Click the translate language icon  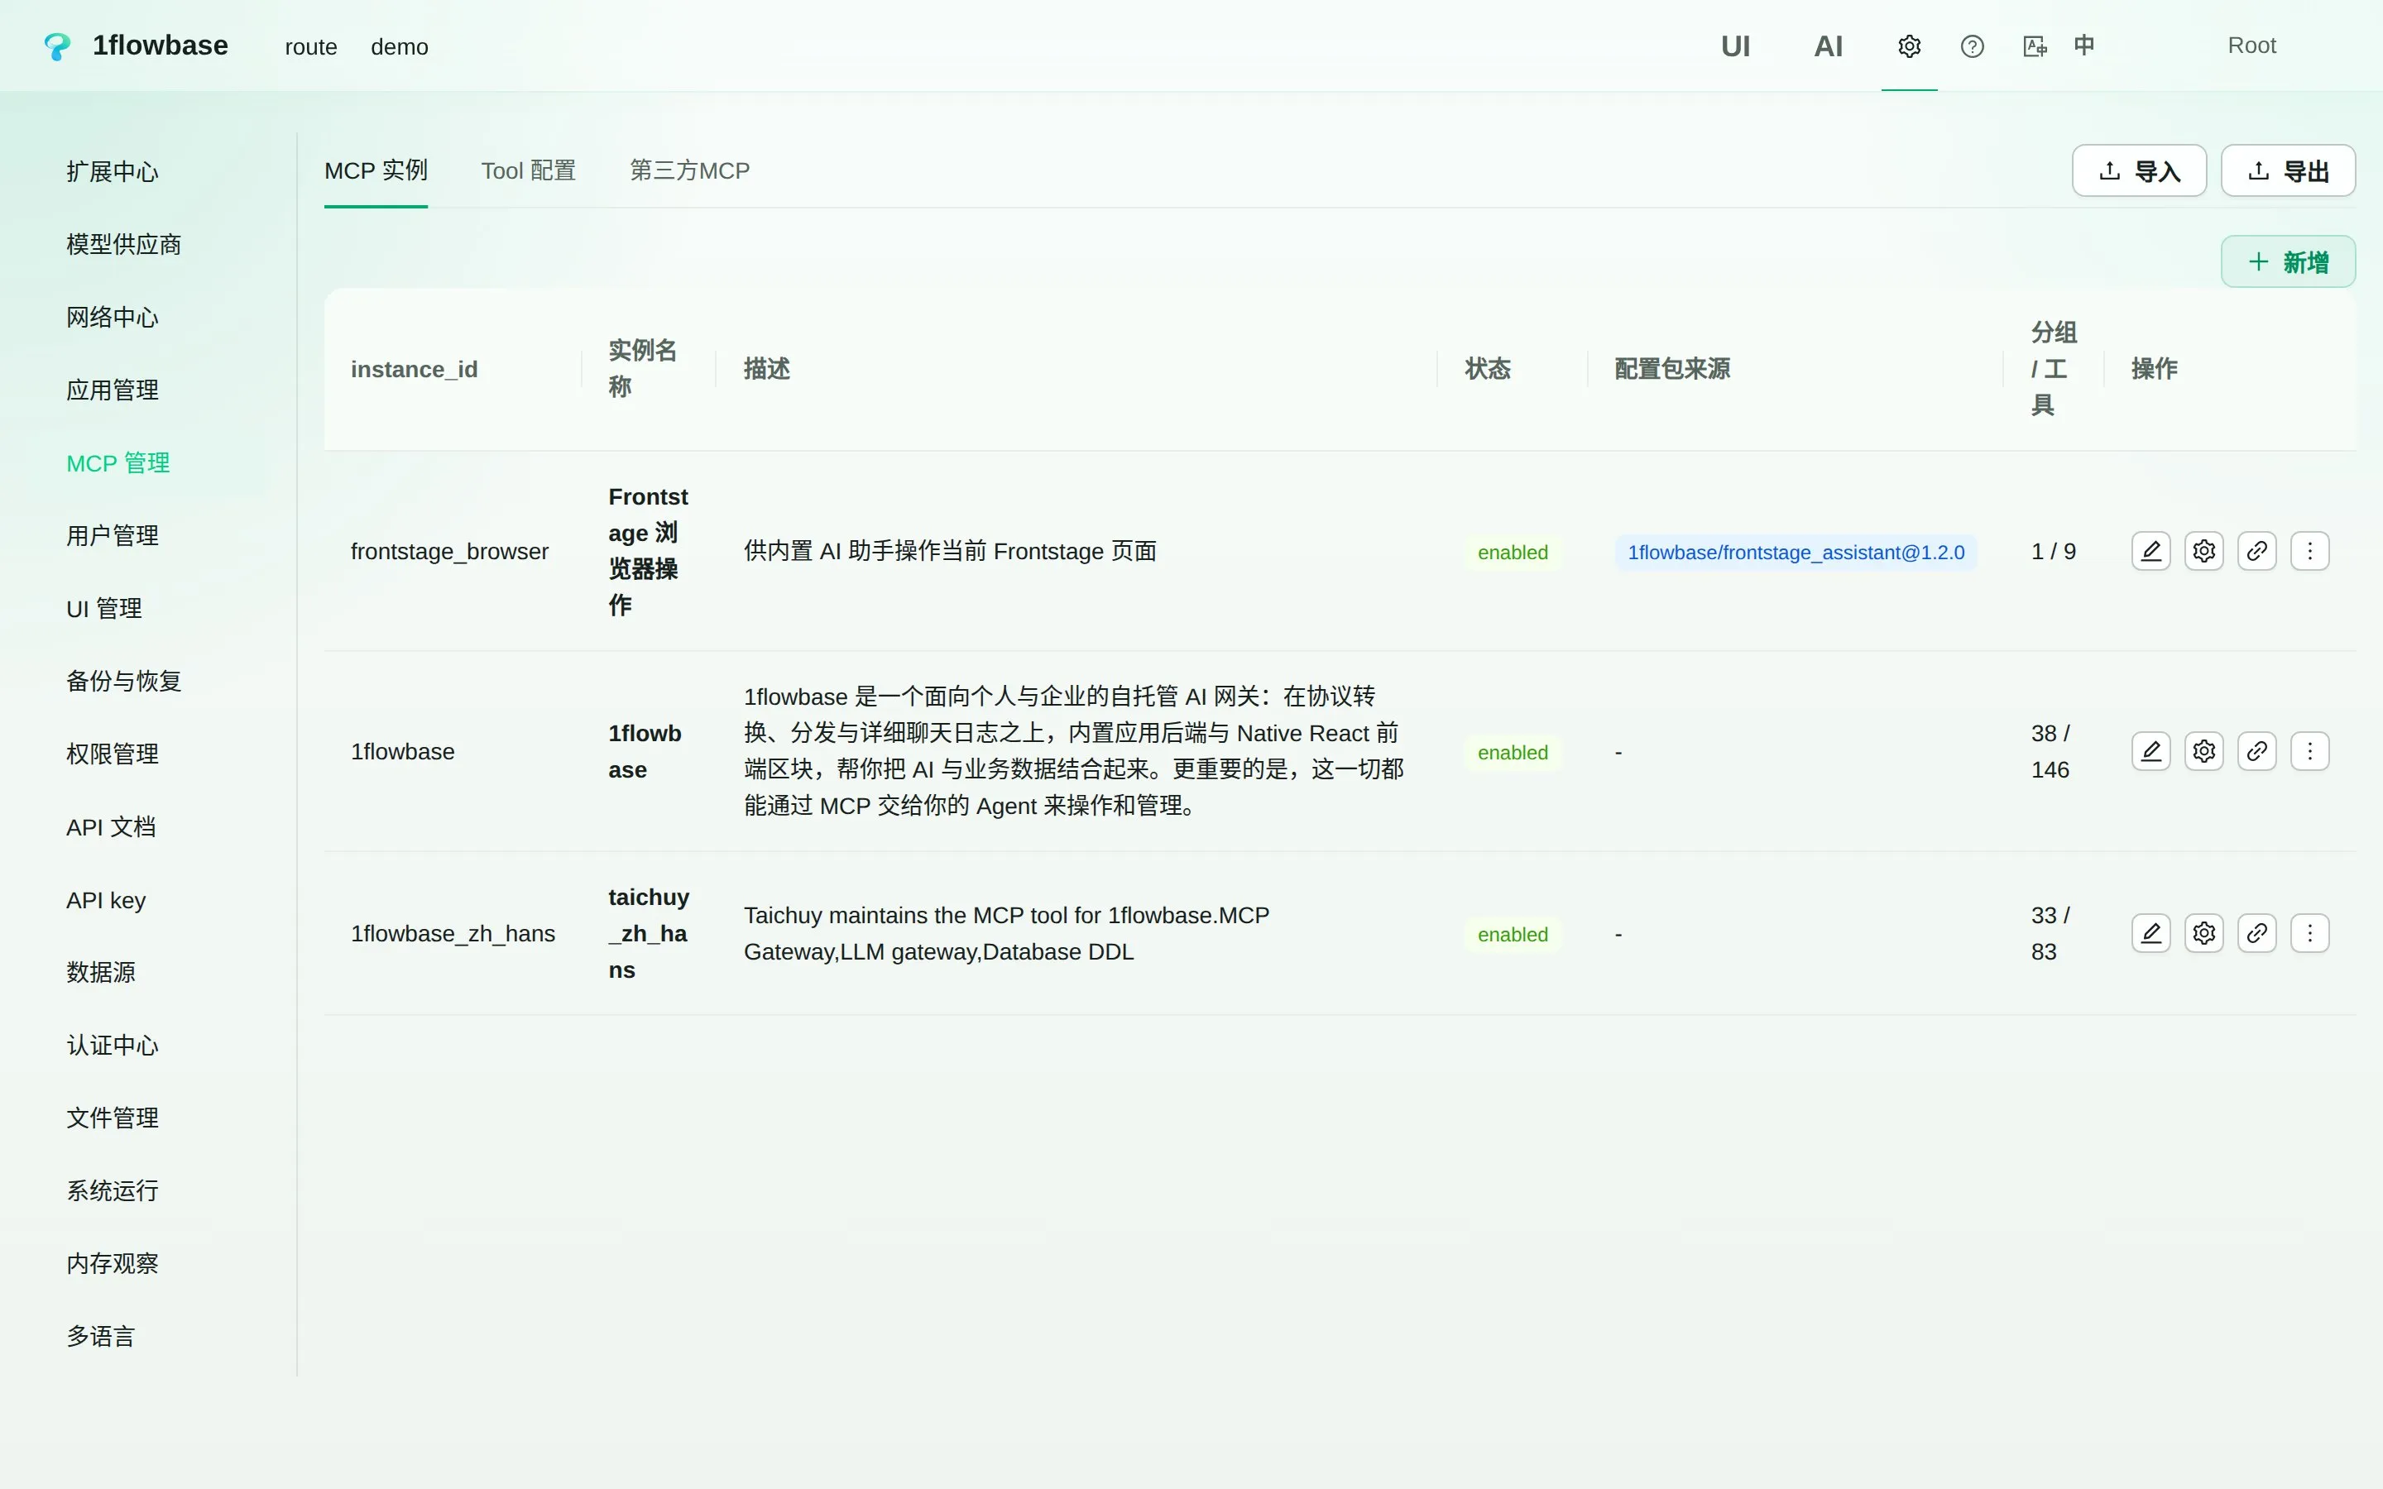coord(2035,46)
